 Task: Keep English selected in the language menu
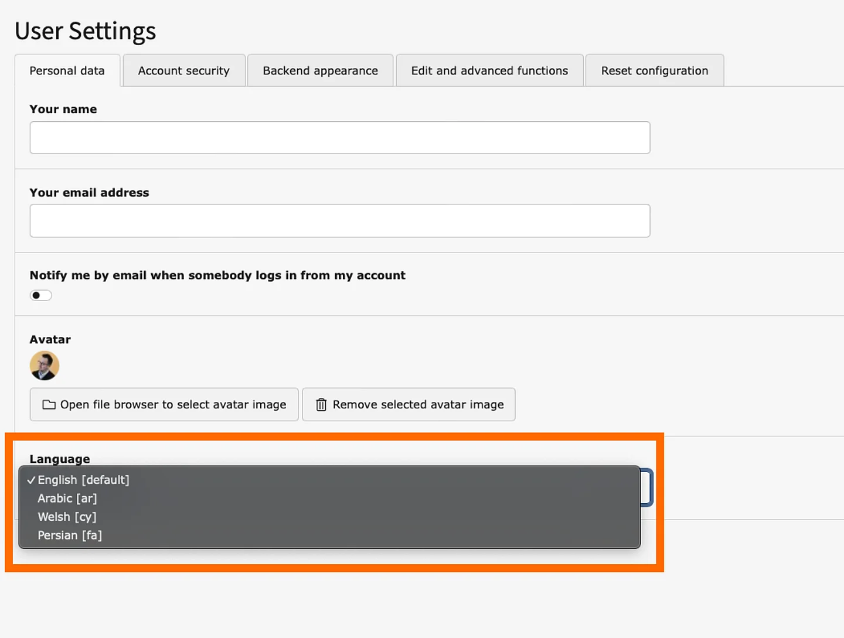[83, 480]
